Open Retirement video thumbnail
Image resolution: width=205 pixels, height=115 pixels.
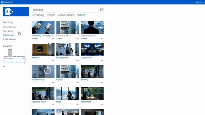(92, 94)
